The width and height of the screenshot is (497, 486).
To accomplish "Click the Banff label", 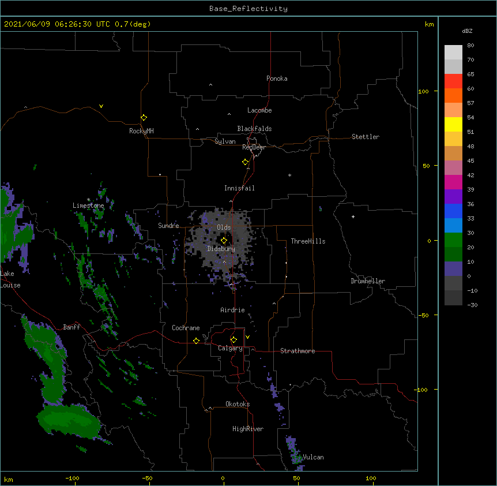I will tap(71, 327).
